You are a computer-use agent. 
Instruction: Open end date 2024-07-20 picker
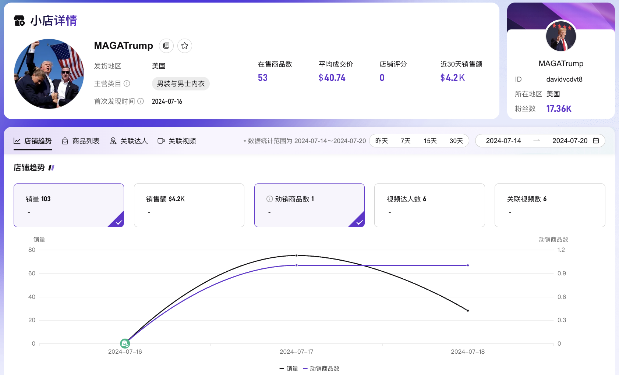pos(570,140)
